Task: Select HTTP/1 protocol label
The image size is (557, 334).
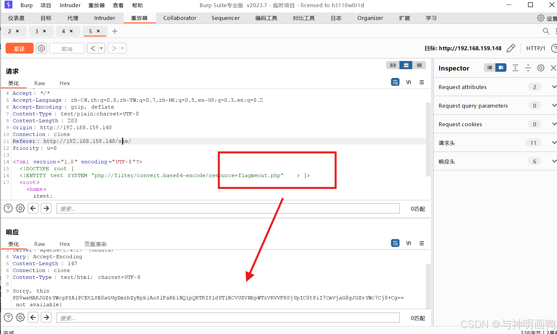Action: click(x=536, y=48)
